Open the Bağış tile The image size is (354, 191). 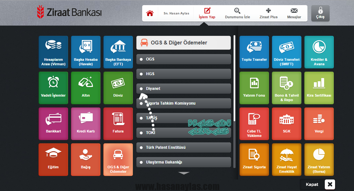click(x=86, y=159)
